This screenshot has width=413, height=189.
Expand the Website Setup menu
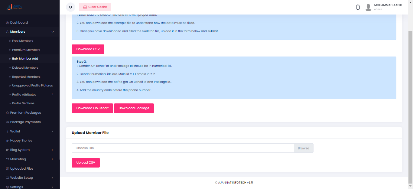[x=53, y=178]
